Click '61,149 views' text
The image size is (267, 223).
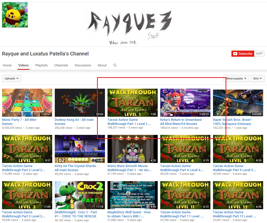115,174
